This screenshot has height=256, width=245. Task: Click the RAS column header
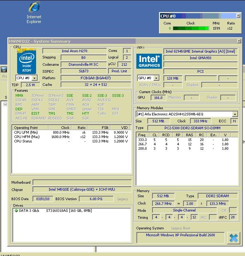(x=190, y=135)
